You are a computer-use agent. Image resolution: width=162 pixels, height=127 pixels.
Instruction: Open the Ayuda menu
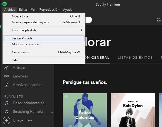click(x=68, y=10)
